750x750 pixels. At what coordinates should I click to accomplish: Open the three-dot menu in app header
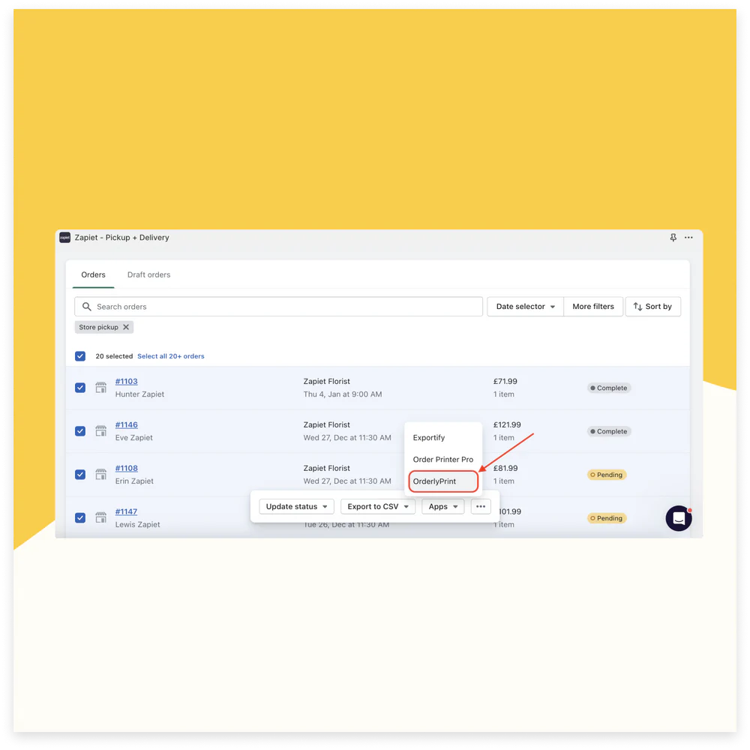click(688, 238)
